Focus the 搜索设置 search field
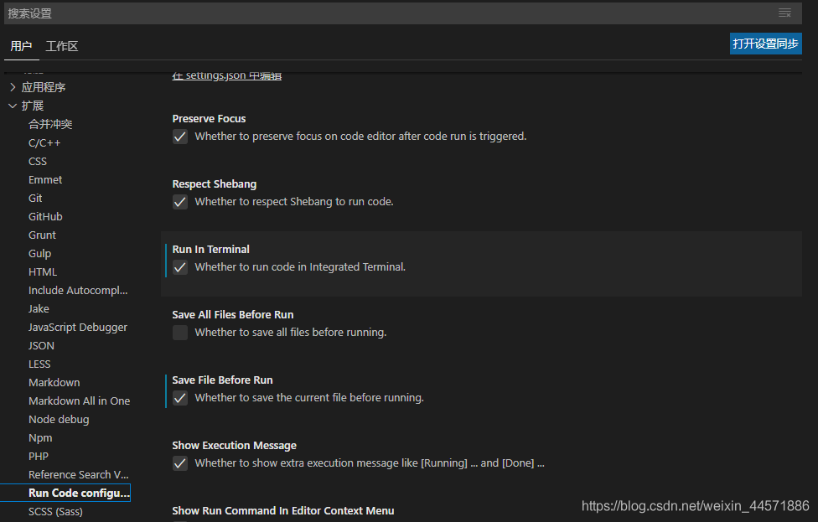Image resolution: width=818 pixels, height=522 pixels. pyautogui.click(x=386, y=13)
